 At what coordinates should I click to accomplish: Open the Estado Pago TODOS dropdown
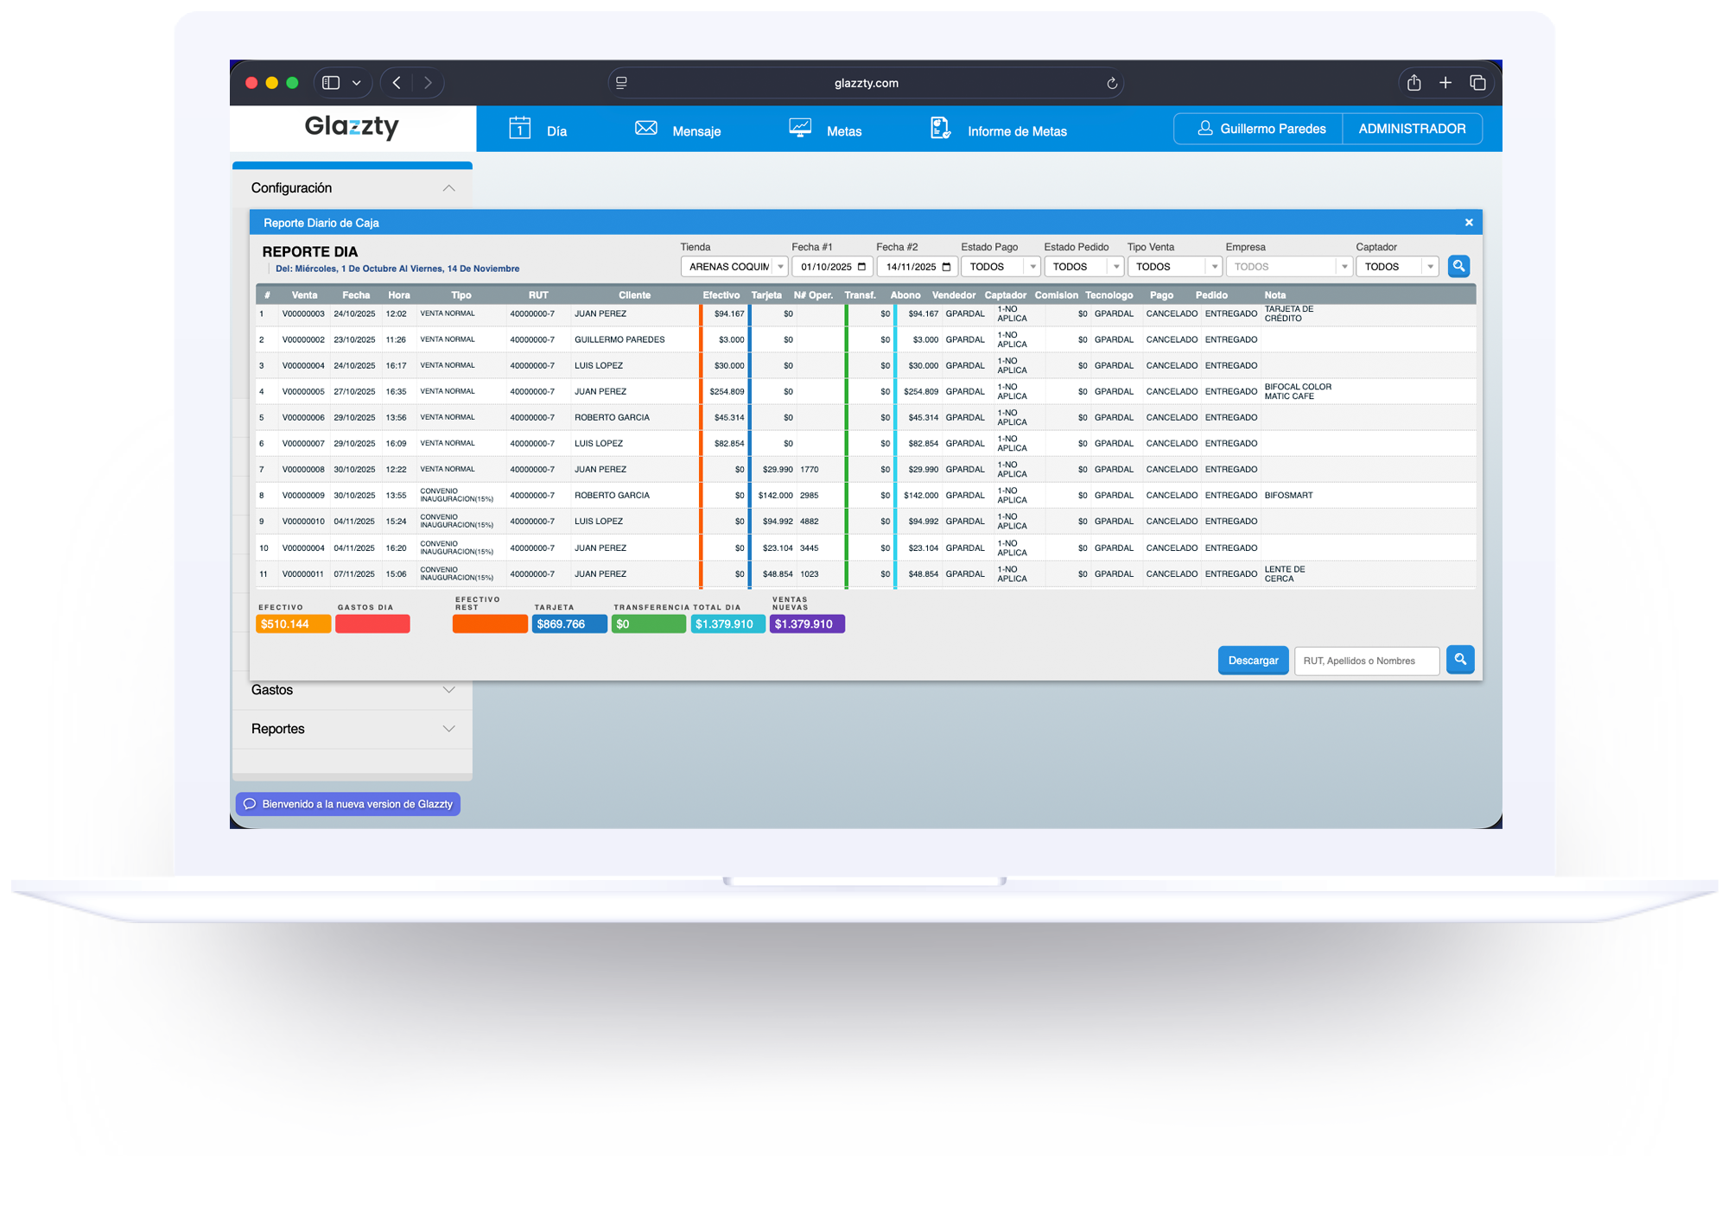click(x=1000, y=266)
